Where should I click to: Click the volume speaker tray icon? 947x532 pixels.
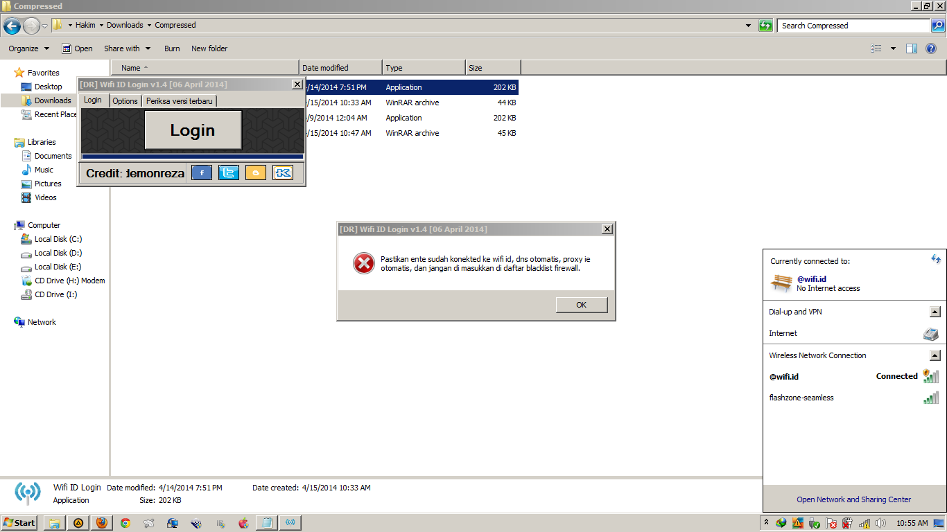[x=880, y=523]
